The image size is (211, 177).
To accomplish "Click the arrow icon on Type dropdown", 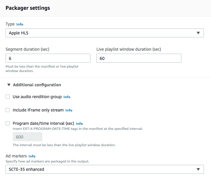I will 198,33.
